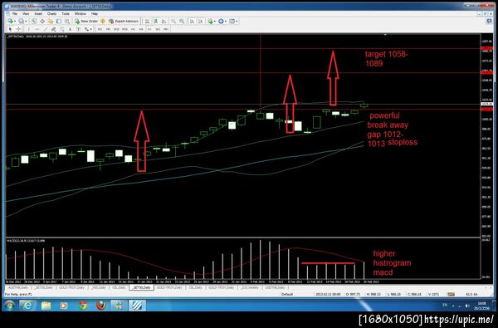Switch chart to Bar Chart style
The image size is (498, 328).
click(x=147, y=21)
